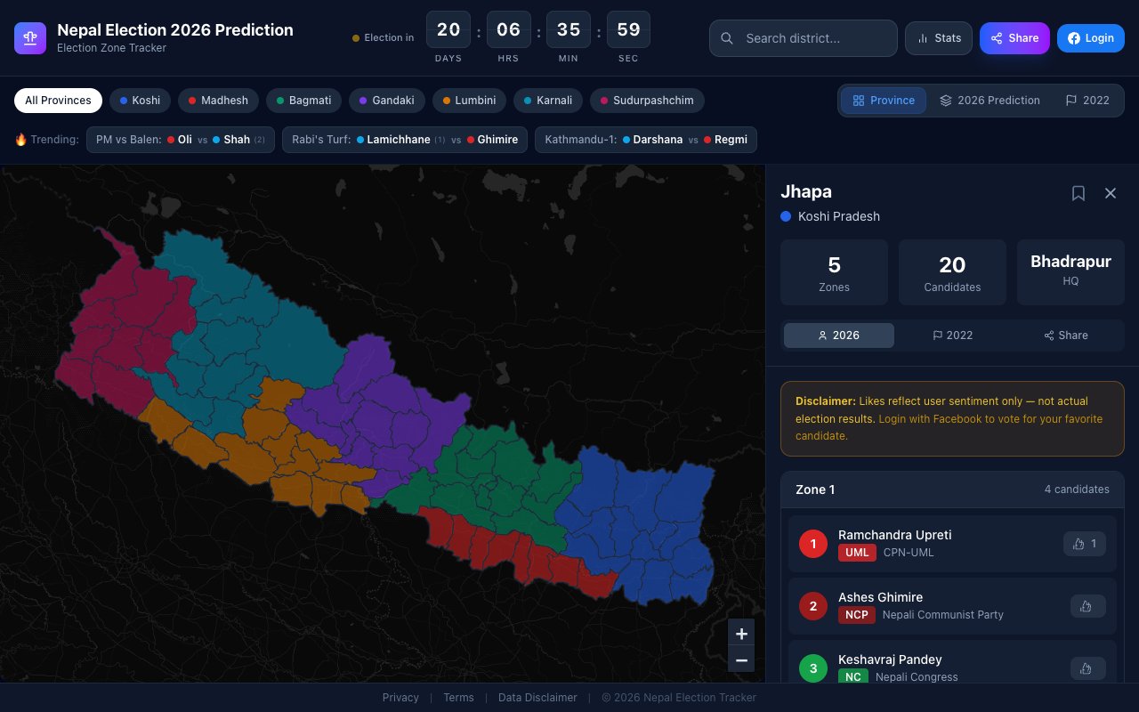Image resolution: width=1139 pixels, height=712 pixels.
Task: Bookmark the Jhapa district panel
Action: coord(1078,193)
